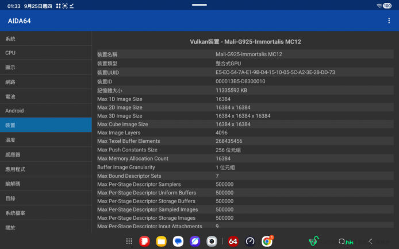
Task: Tap the four-dot notification icon in status bar
Action: coord(58,6)
